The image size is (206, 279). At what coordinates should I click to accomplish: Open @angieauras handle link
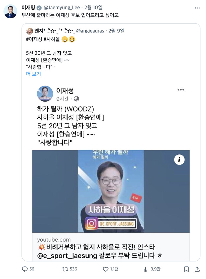90,31
